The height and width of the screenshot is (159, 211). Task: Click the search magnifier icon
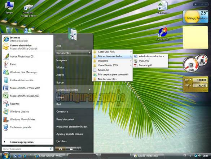[x=51, y=149]
